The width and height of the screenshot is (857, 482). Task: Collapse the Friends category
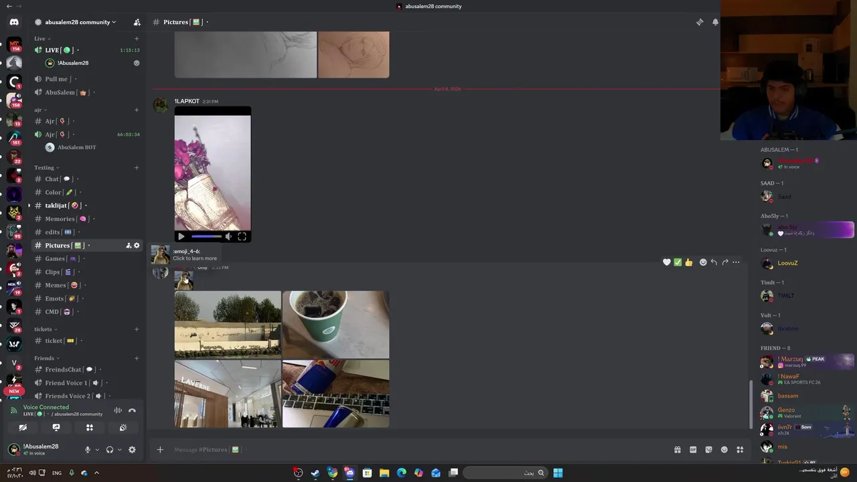pos(46,358)
